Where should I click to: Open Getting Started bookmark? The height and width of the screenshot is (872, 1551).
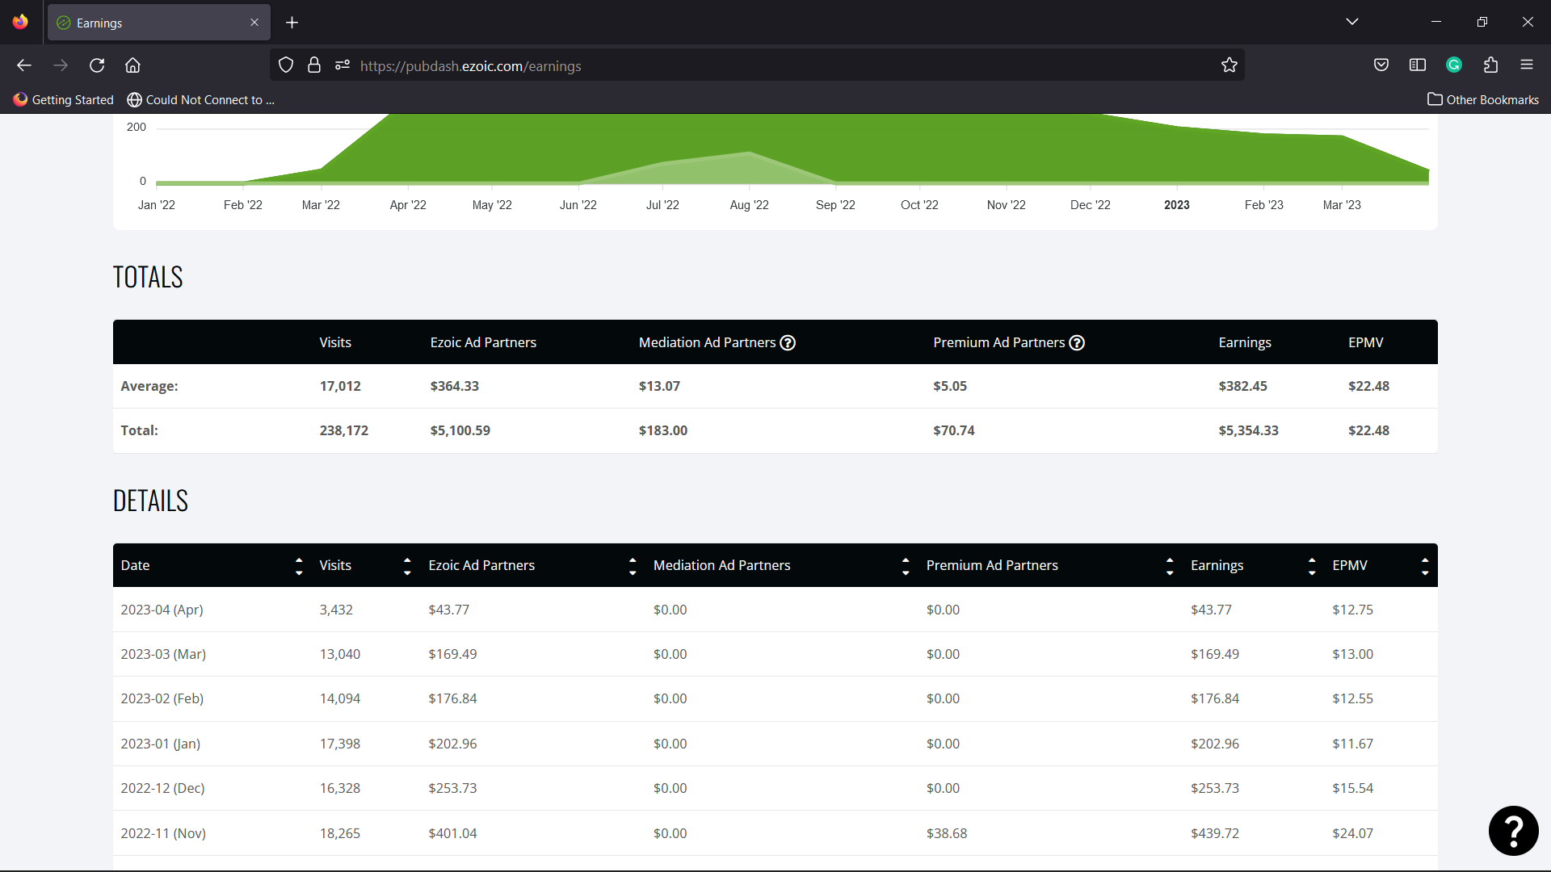pos(64,100)
